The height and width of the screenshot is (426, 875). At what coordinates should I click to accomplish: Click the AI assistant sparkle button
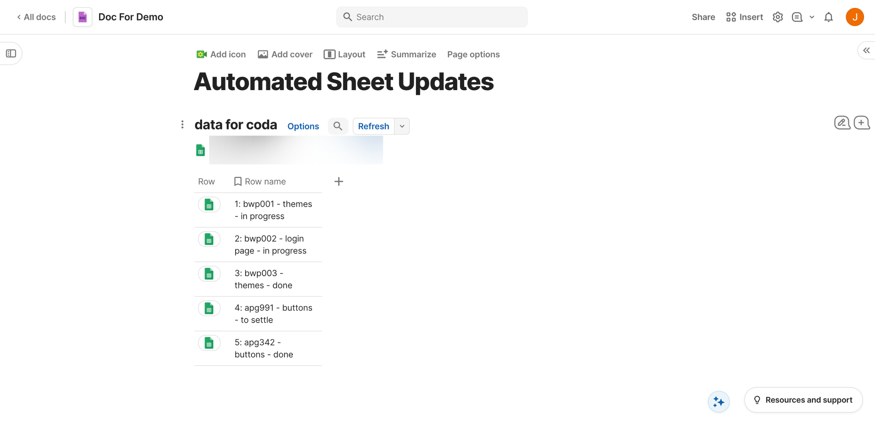point(718,402)
